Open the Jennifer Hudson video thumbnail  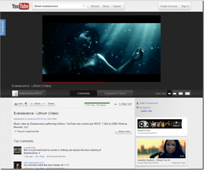click(x=162, y=149)
